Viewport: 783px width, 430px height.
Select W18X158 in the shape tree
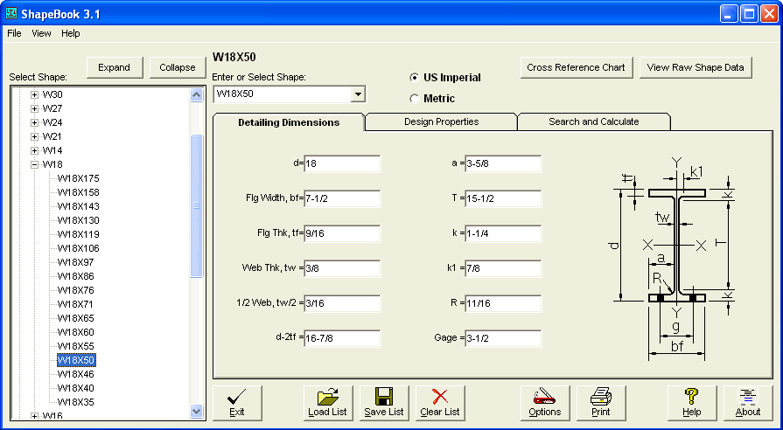79,192
